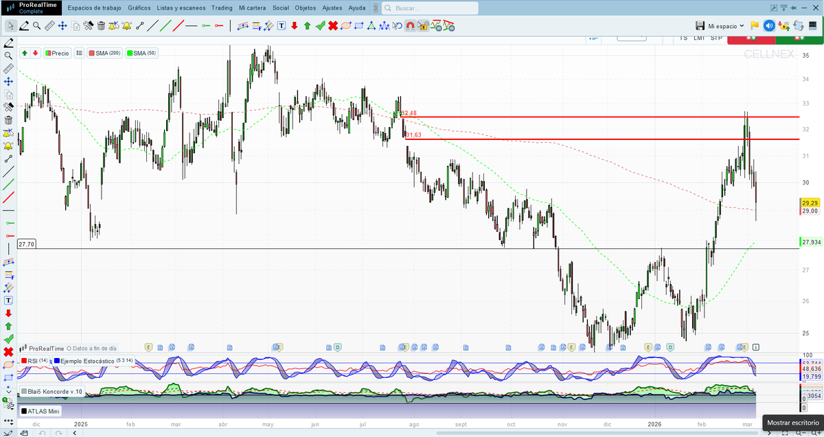Click the green up arrow chart button
This screenshot has width=824, height=437.
tap(25, 53)
